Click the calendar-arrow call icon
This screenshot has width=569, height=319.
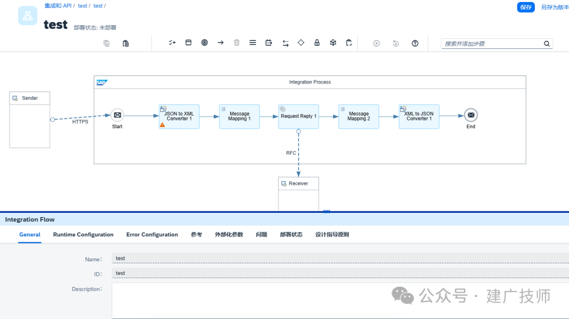[x=269, y=43]
